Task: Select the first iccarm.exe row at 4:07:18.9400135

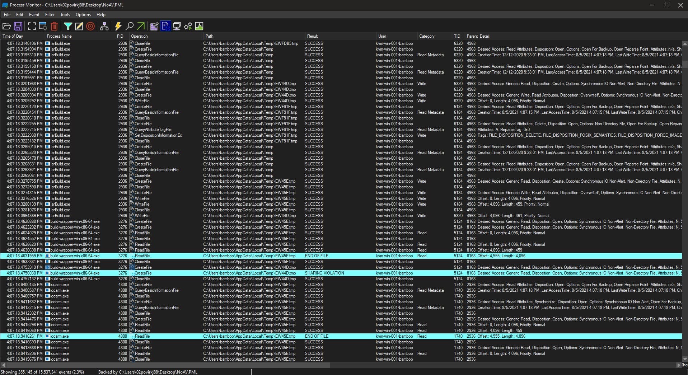Action: click(341, 285)
